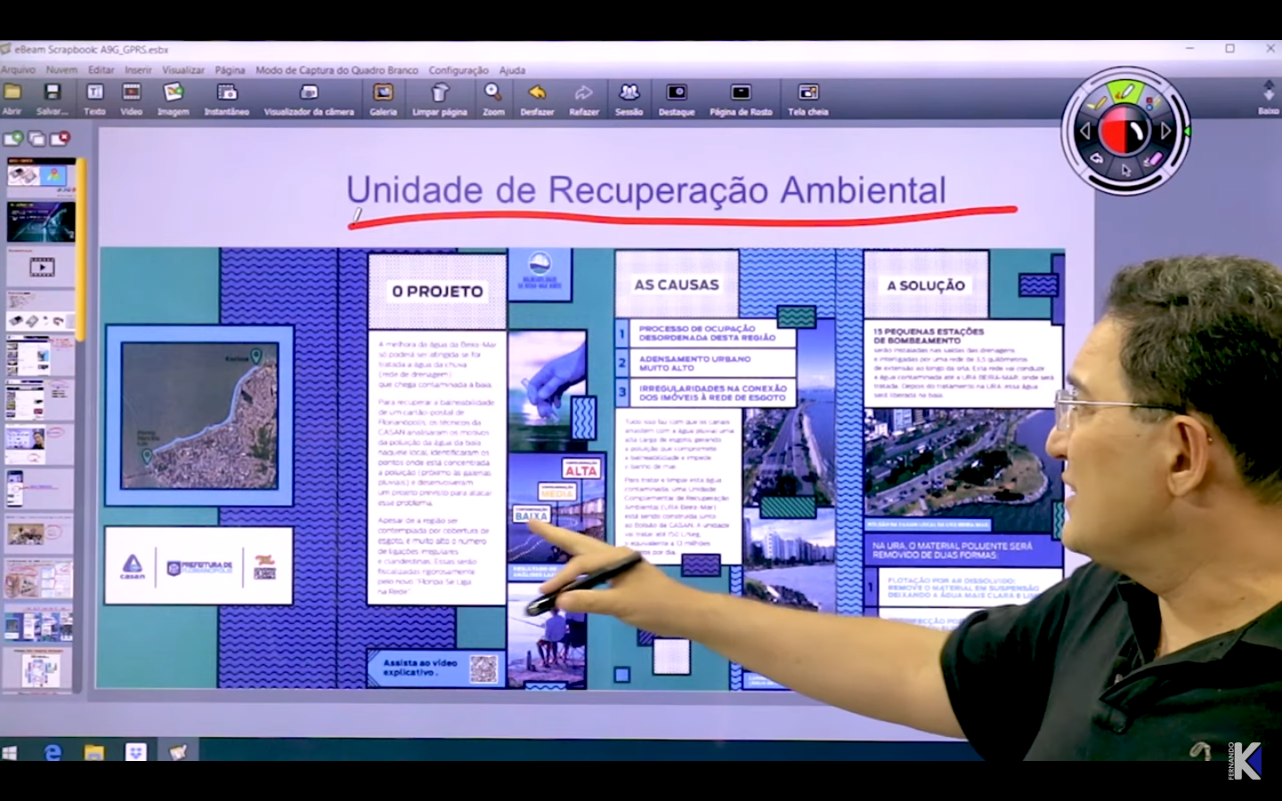The image size is (1282, 801).
Task: Open File Explorer from the taskbar
Action: [x=94, y=753]
